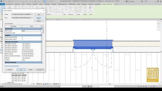The image size is (162, 91).
Task: Click the PROFIL OKNA value '00 OKVIR PROZORA'
Action: click(31, 54)
